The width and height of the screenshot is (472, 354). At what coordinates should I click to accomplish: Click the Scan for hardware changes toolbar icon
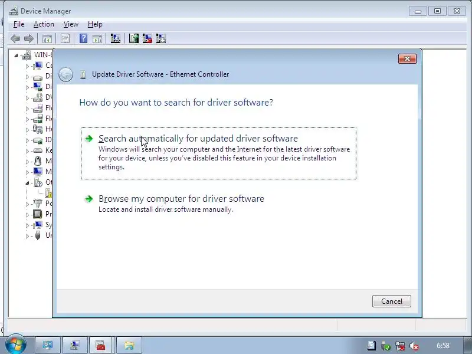coord(115,38)
